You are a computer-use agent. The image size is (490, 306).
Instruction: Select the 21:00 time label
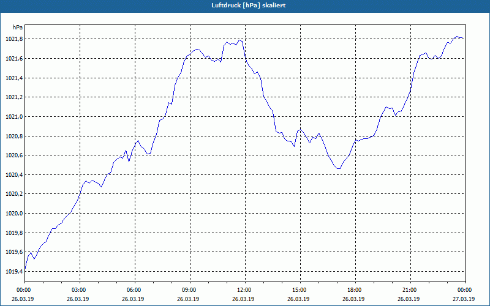click(x=409, y=290)
